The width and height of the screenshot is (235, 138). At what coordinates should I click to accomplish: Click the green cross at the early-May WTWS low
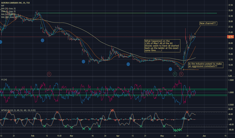tap(164, 126)
